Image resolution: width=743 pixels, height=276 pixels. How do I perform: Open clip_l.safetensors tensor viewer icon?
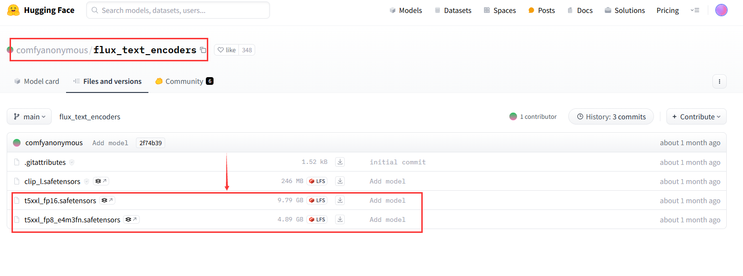click(x=101, y=181)
